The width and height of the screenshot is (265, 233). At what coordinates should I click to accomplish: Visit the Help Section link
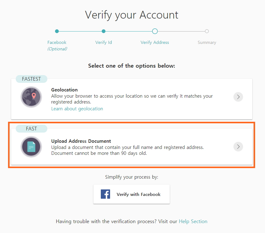tap(193, 221)
